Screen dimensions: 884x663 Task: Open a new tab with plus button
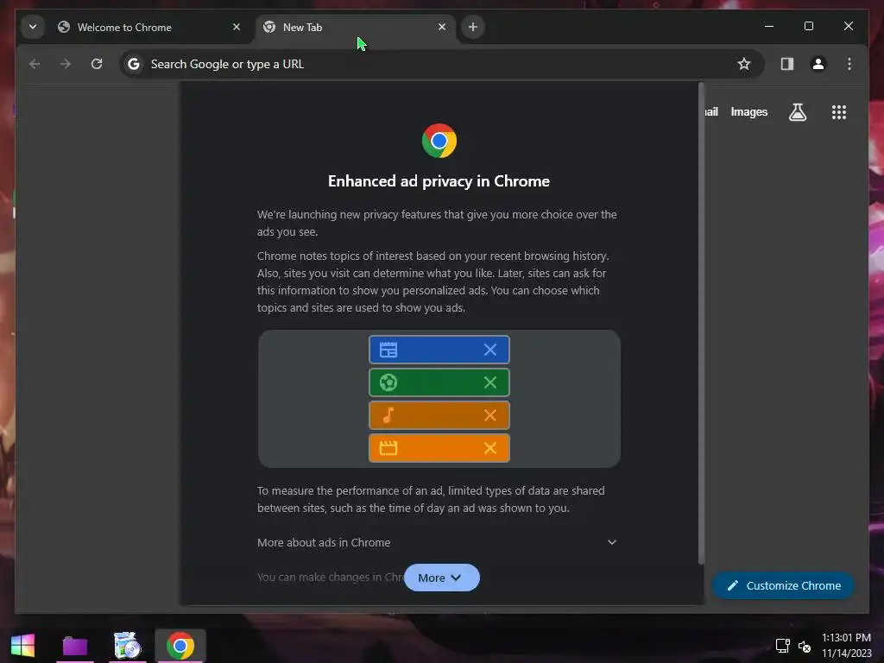pos(473,27)
